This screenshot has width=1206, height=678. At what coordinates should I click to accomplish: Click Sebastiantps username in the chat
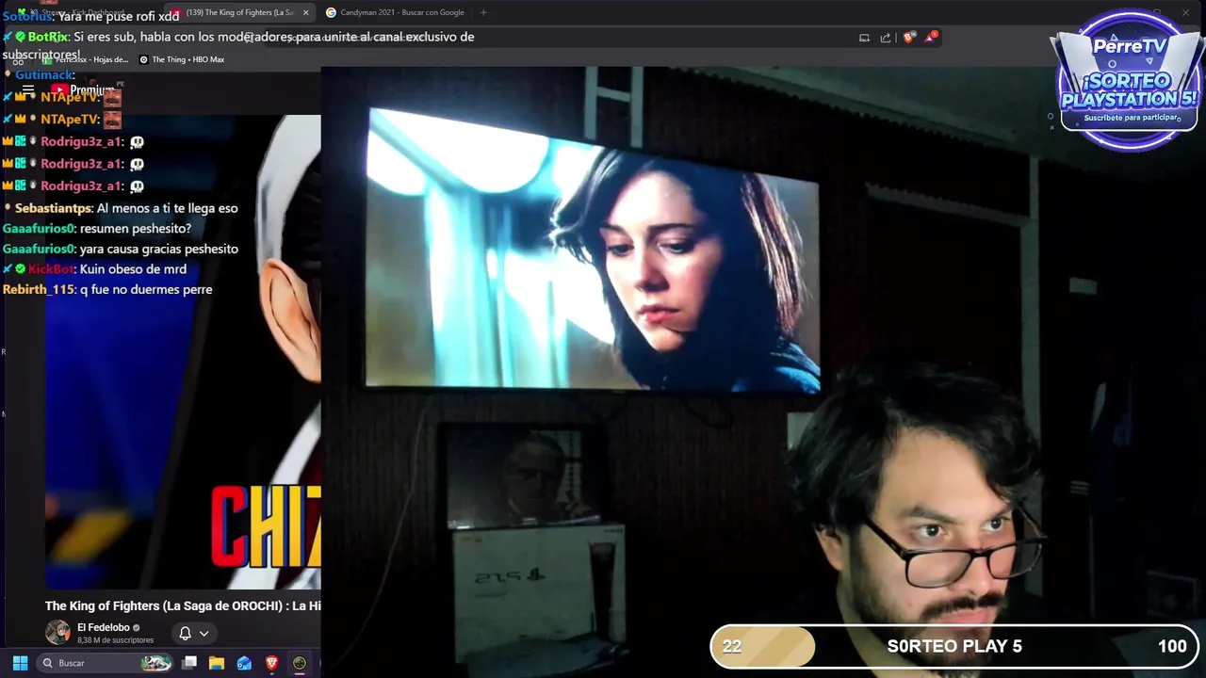(x=53, y=208)
